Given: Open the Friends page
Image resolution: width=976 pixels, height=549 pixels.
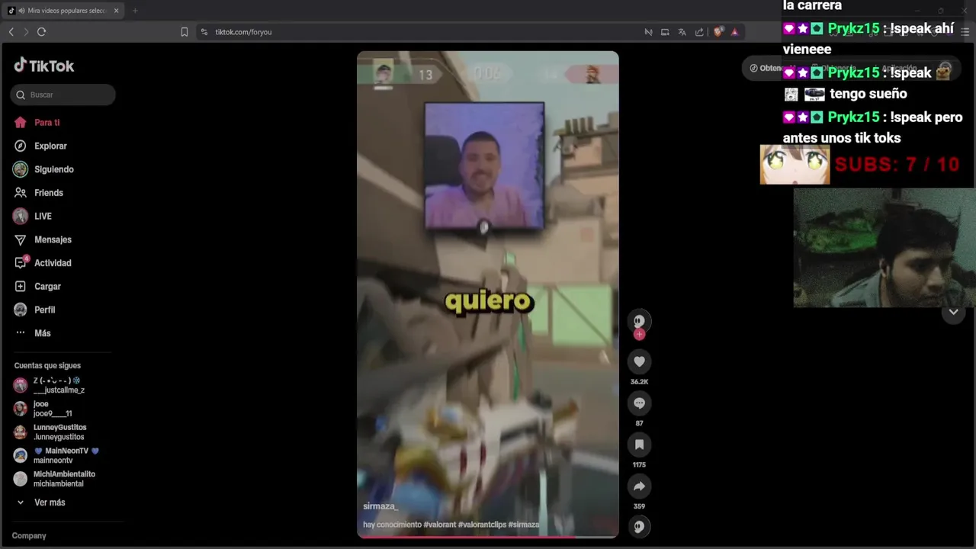Looking at the screenshot, I should coord(38,193).
